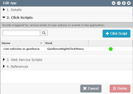Sort by the Name column header
133x94 pixels.
(x=22, y=43)
